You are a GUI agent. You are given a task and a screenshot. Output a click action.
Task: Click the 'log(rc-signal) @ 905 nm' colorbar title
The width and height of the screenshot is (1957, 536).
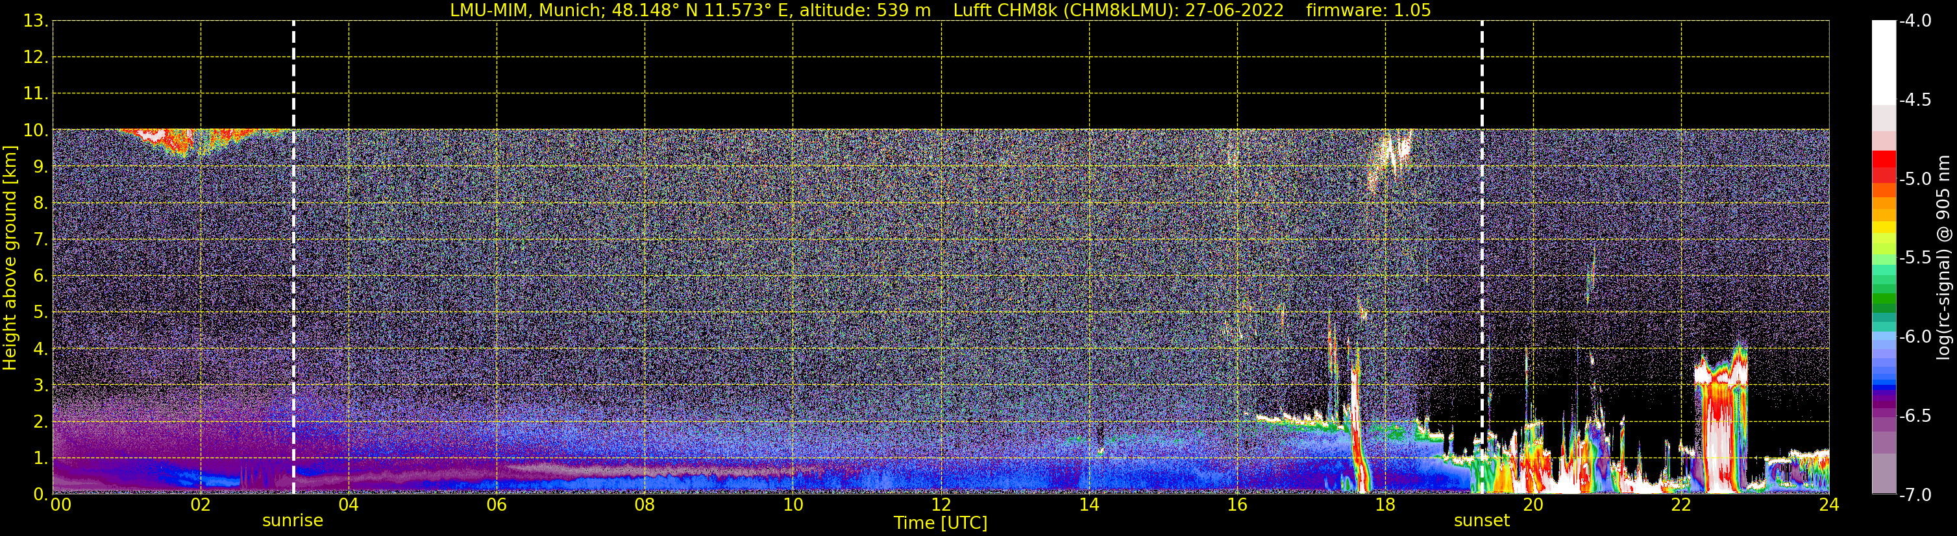1943,258
